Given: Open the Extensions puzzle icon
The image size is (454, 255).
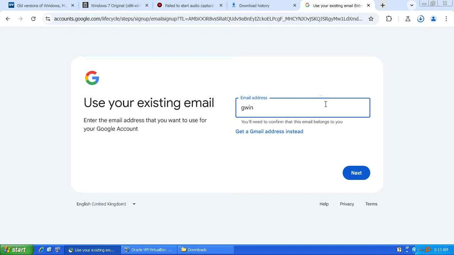Looking at the screenshot, I should [x=389, y=19].
